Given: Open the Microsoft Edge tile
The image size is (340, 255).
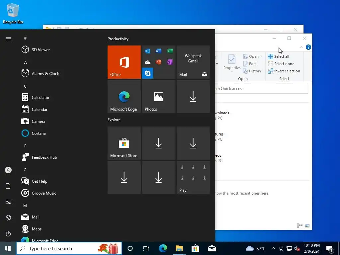Looking at the screenshot, I should coord(124,97).
